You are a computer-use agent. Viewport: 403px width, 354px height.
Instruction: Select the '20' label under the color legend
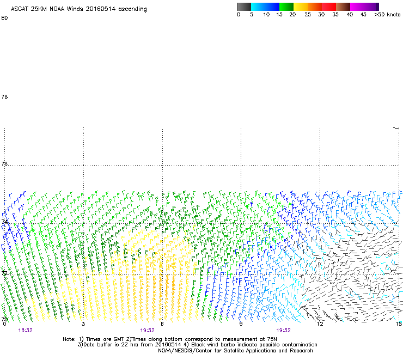(x=292, y=15)
